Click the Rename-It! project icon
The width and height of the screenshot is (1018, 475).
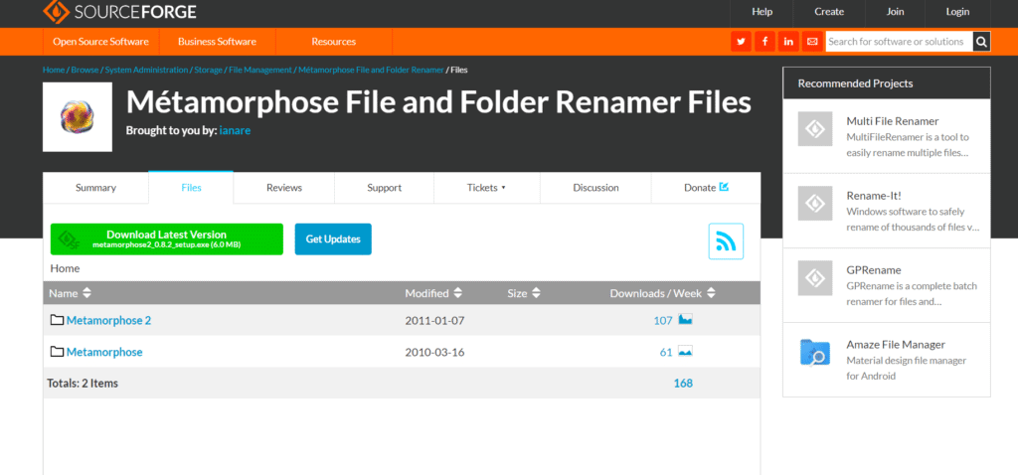click(815, 203)
